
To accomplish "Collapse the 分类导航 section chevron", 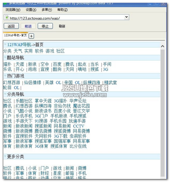I will click(x=5, y=94).
